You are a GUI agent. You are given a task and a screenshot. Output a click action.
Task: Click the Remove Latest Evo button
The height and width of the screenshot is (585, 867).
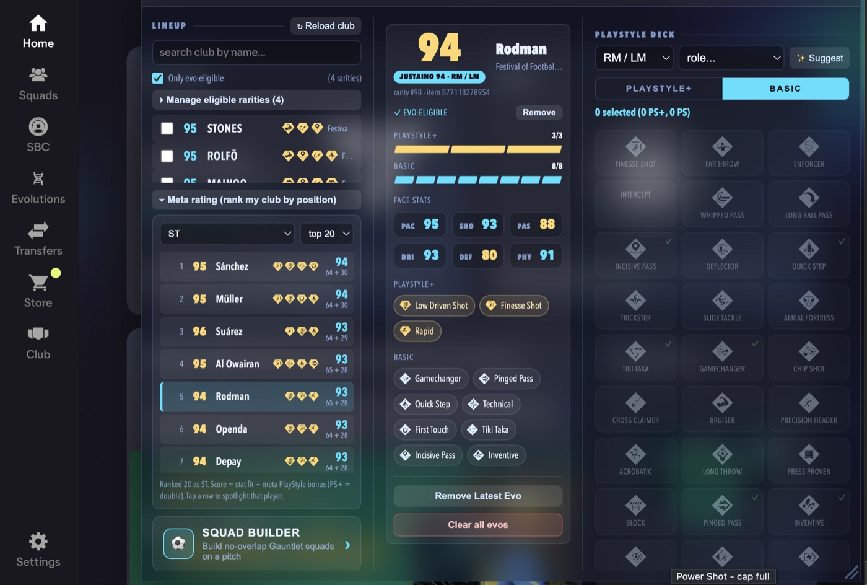[x=478, y=496]
